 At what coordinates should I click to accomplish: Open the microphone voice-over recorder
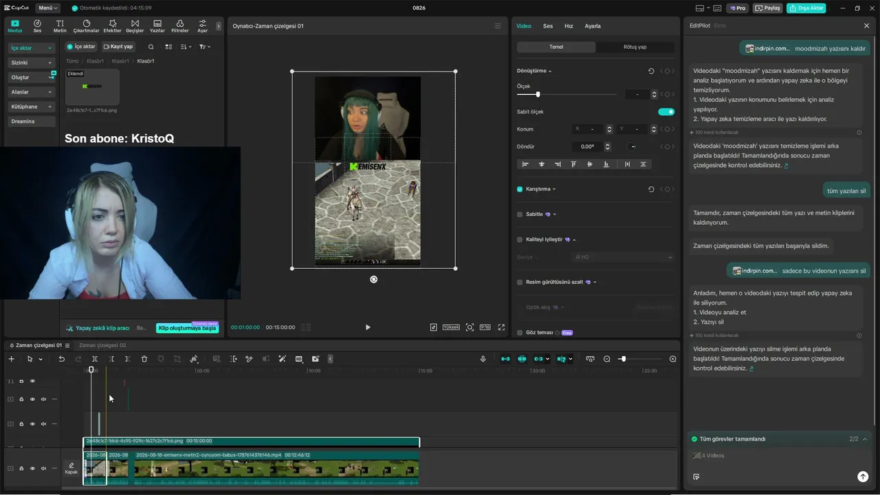pos(483,359)
